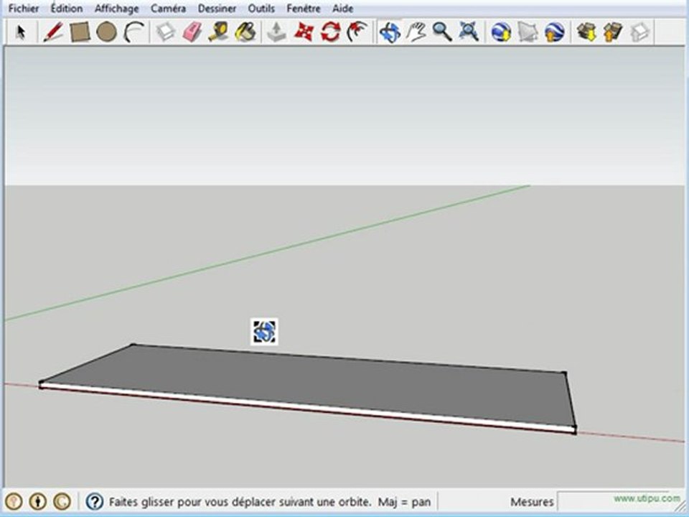Screen dimensions: 689x517
Task: Select the Pan hand tool
Action: pos(416,32)
